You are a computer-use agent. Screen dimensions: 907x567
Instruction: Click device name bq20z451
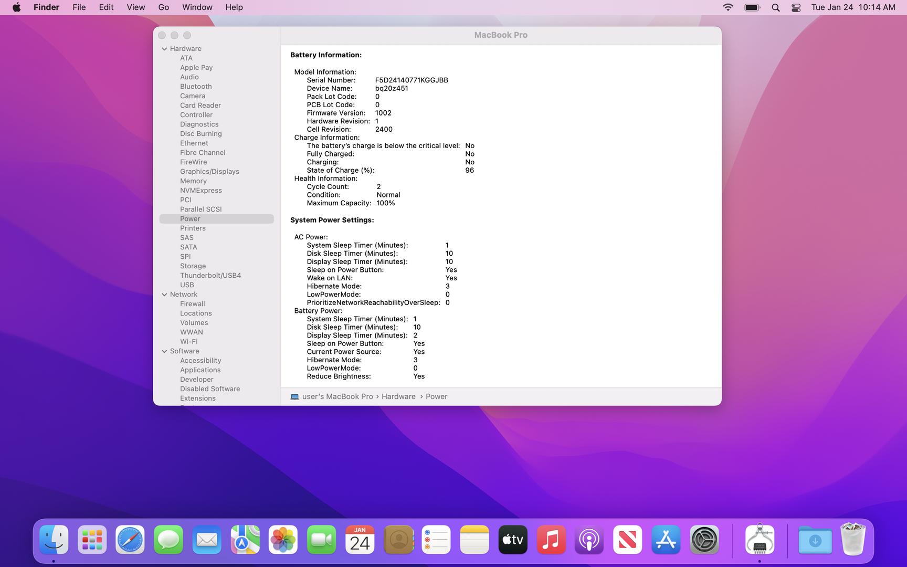point(392,89)
